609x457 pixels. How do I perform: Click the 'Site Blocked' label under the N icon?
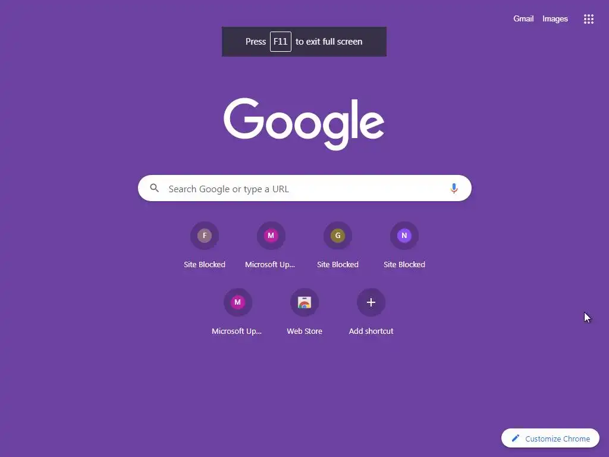tap(404, 264)
